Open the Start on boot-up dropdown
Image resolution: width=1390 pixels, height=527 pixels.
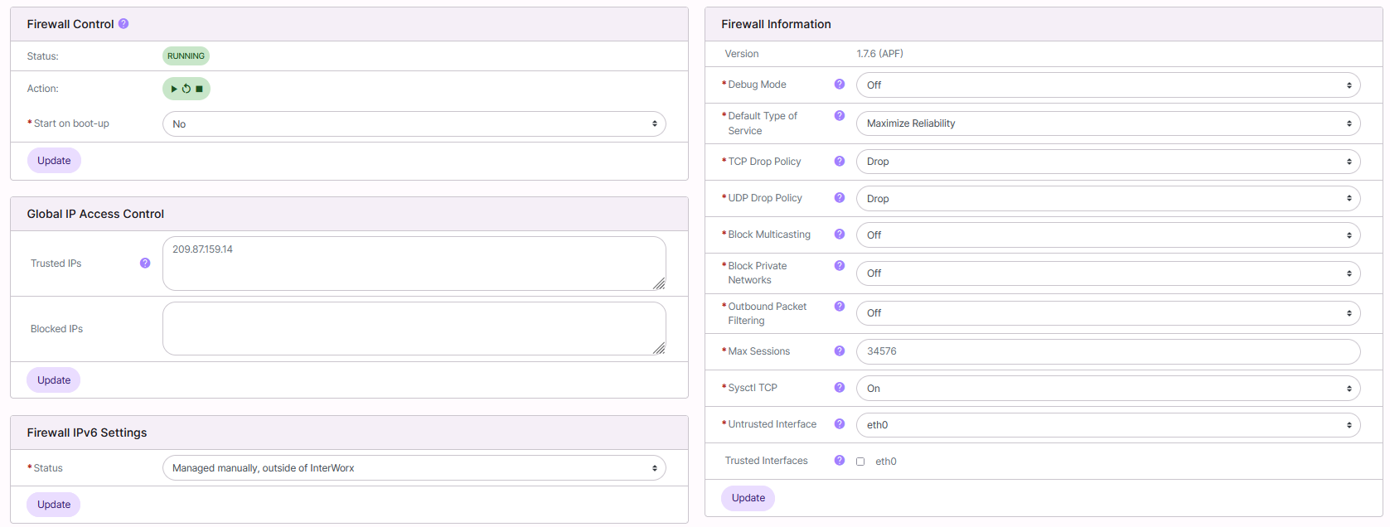pyautogui.click(x=414, y=124)
